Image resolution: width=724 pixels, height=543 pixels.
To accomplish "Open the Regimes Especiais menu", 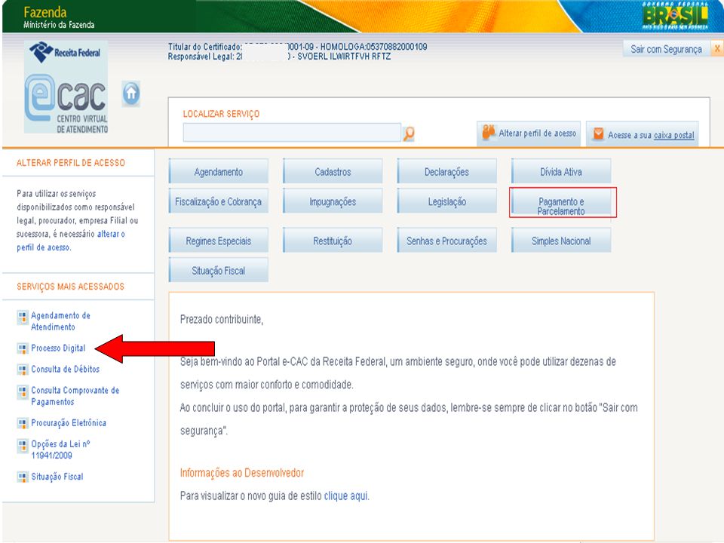I will tap(219, 241).
